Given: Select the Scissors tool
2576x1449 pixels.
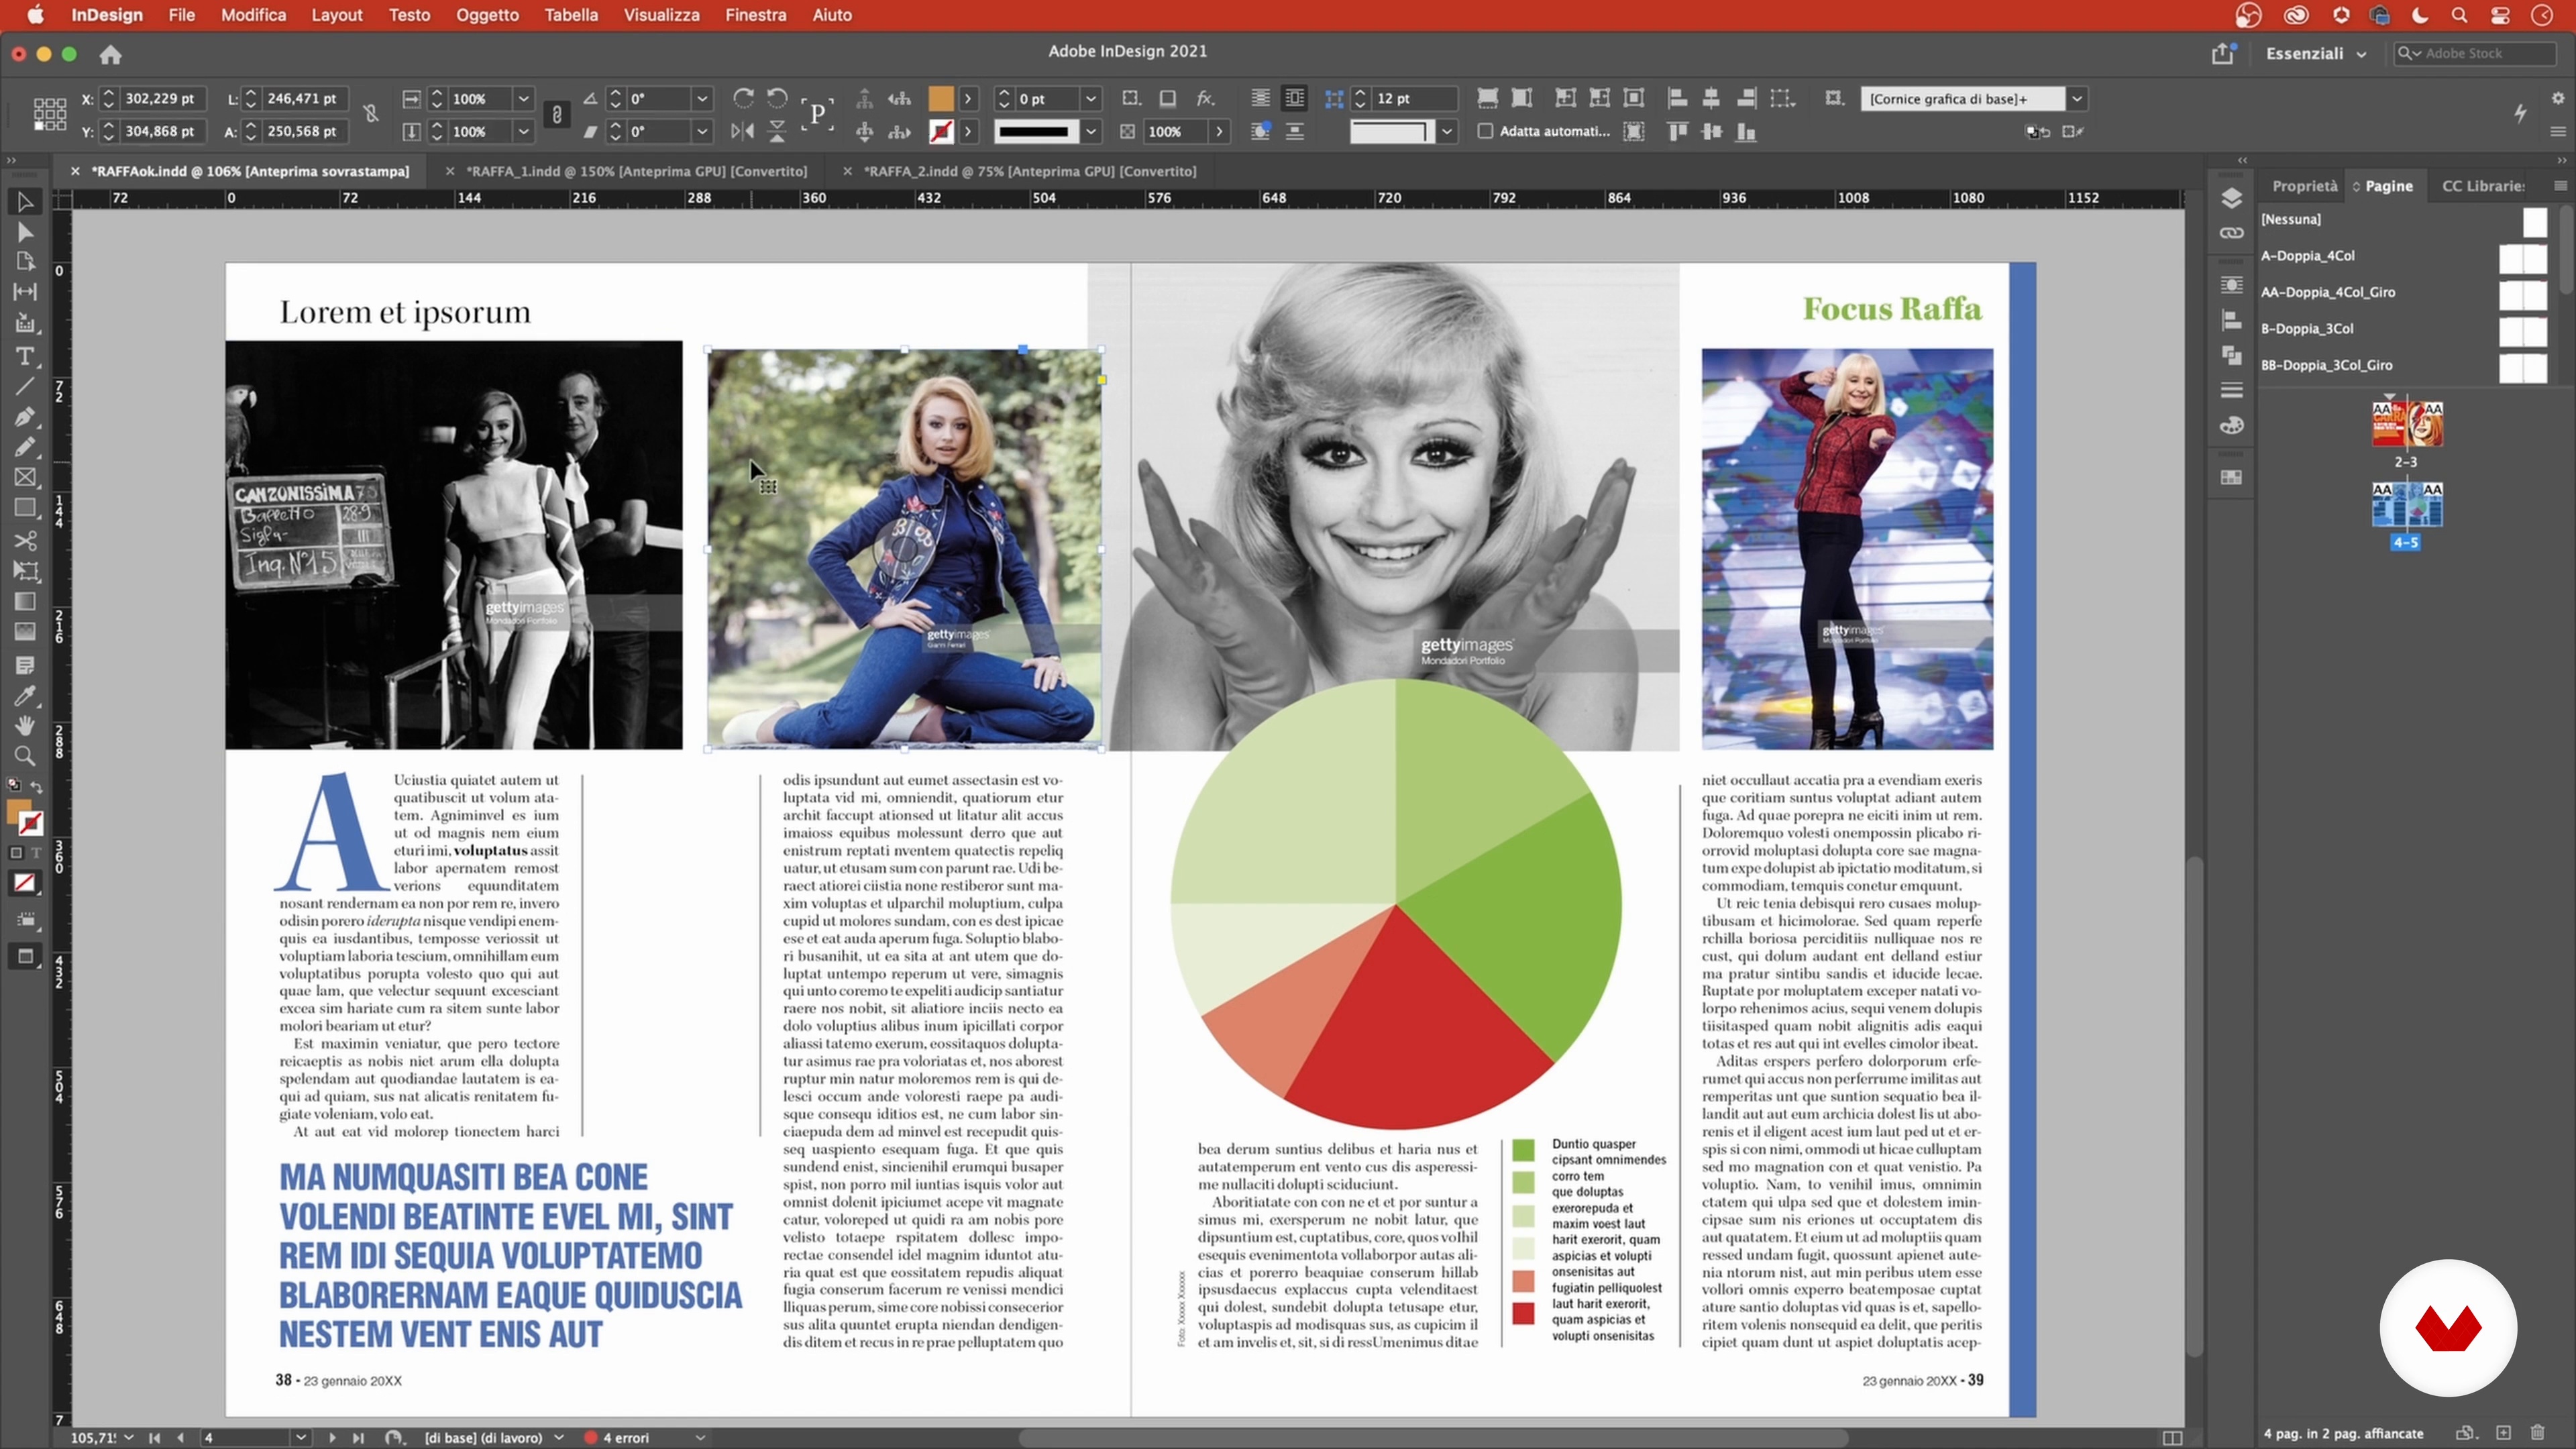Looking at the screenshot, I should coord(25,541).
